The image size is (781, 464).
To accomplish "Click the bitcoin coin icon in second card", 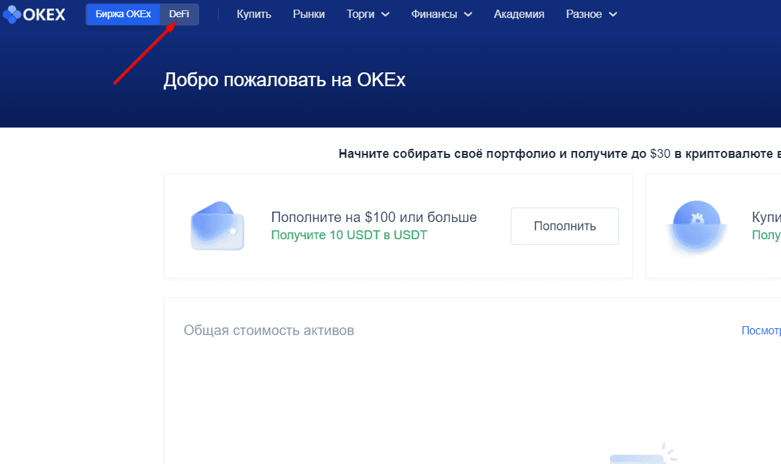I will pyautogui.click(x=696, y=227).
